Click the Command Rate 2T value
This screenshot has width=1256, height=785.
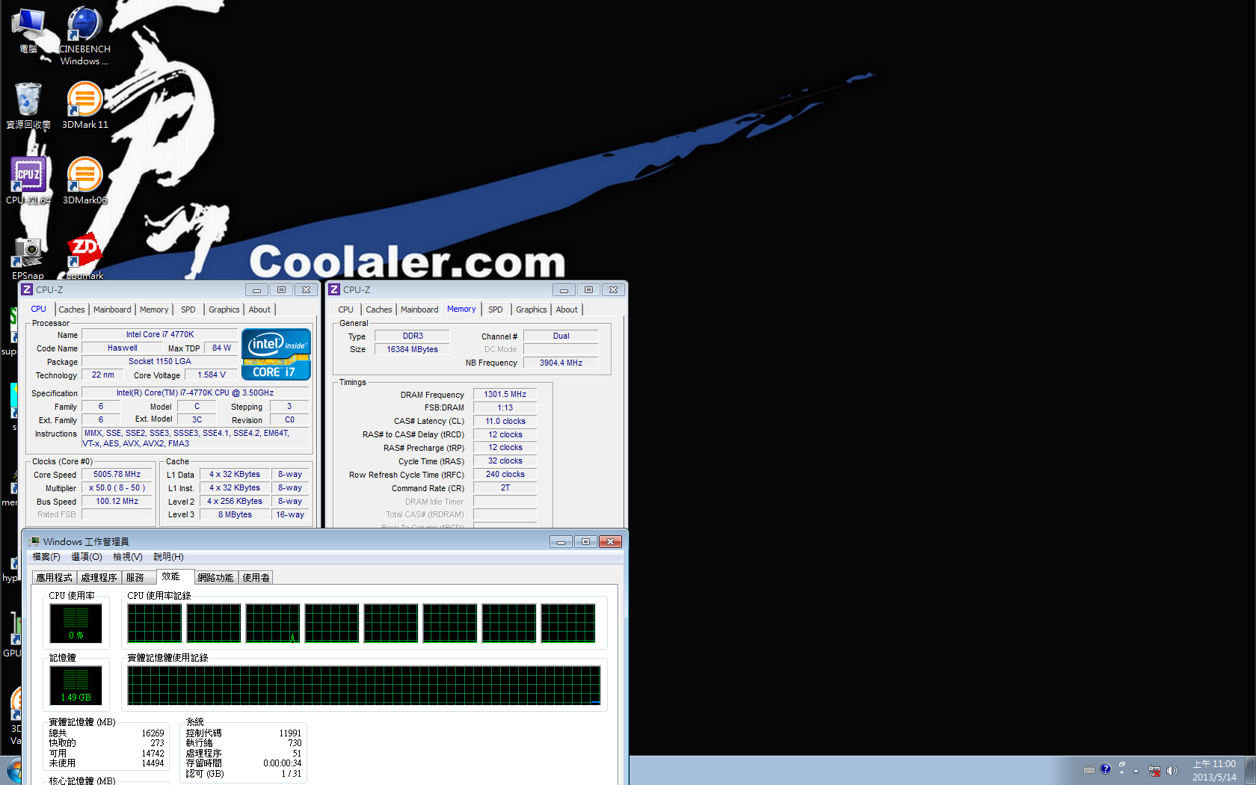pos(505,487)
